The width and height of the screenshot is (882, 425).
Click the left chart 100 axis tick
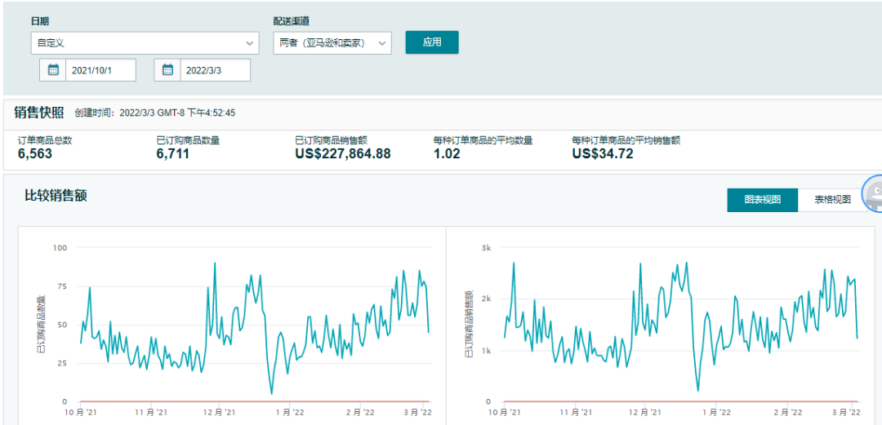click(60, 247)
